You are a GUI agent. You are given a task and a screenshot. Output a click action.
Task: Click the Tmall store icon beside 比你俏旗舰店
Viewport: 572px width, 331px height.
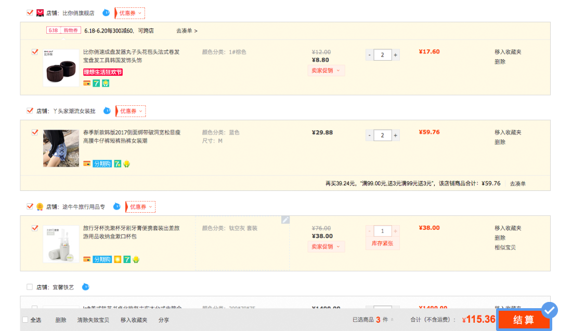(x=40, y=12)
